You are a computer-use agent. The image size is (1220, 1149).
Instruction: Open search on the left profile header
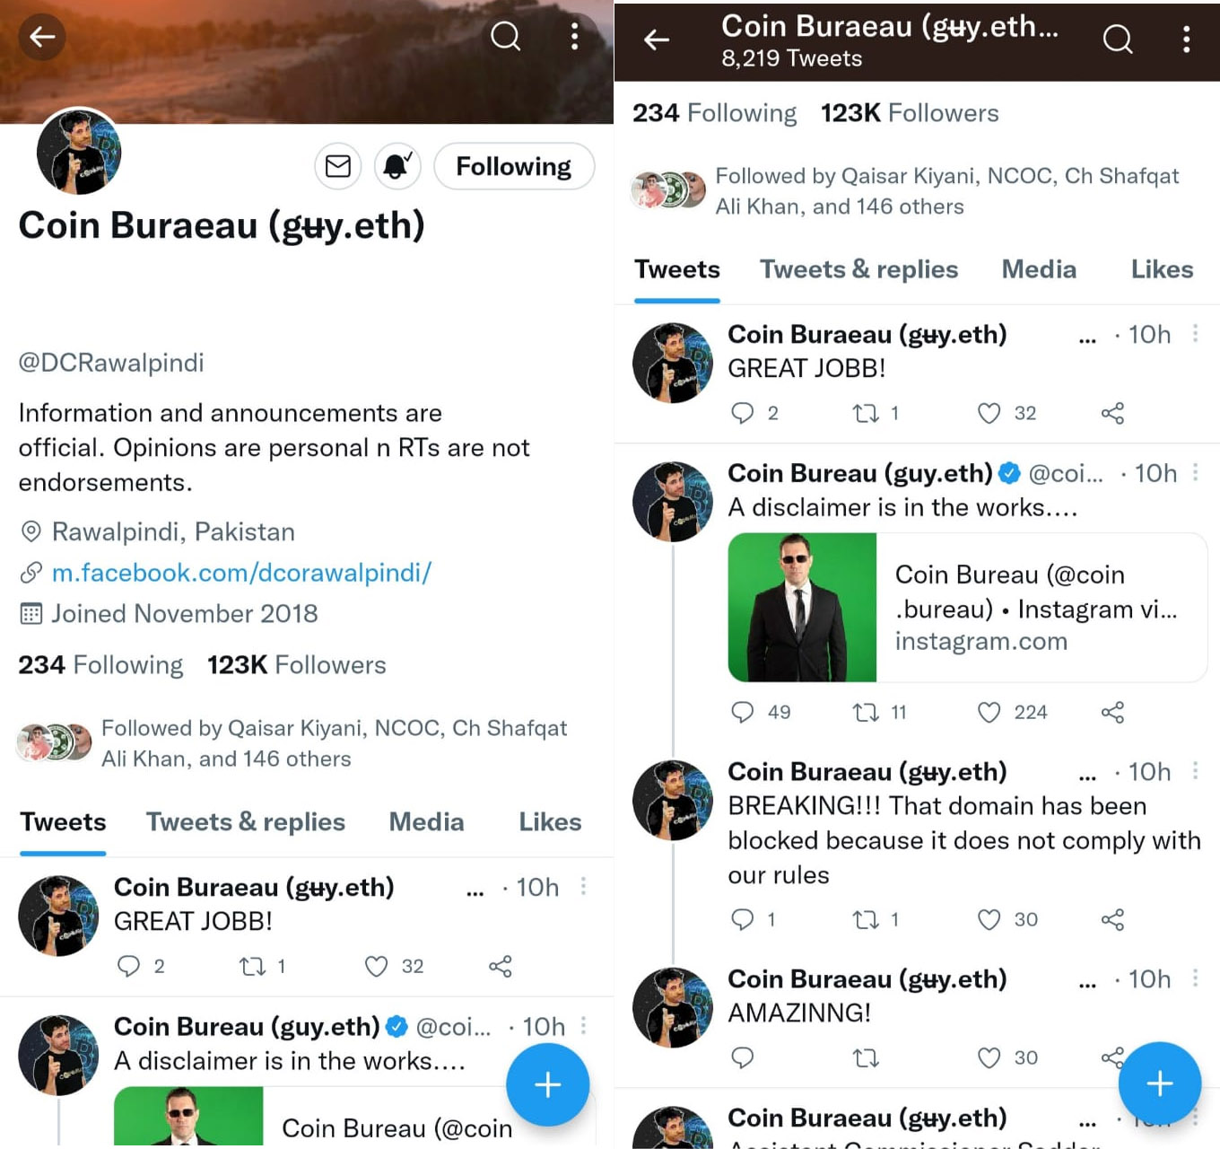[505, 37]
